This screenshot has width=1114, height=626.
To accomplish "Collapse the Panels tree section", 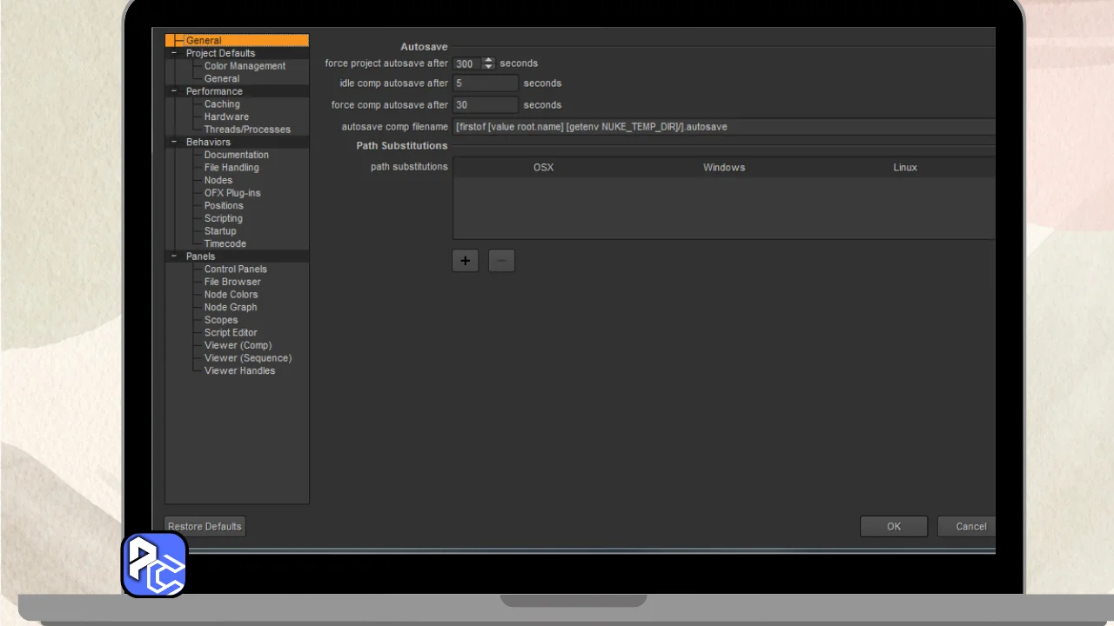I will [174, 256].
